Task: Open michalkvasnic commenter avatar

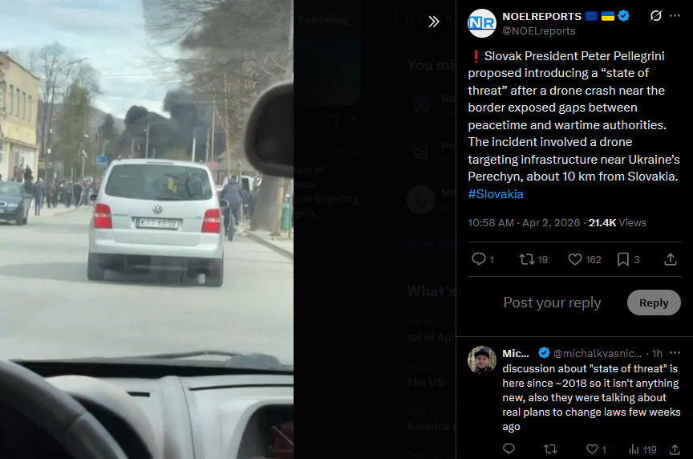Action: (482, 360)
